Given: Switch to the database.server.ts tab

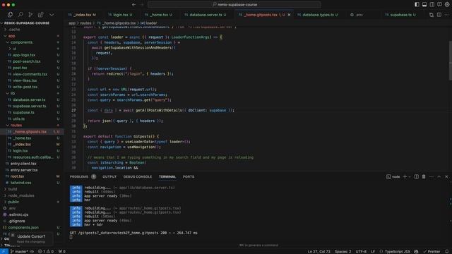Looking at the screenshot, I should point(206,15).
